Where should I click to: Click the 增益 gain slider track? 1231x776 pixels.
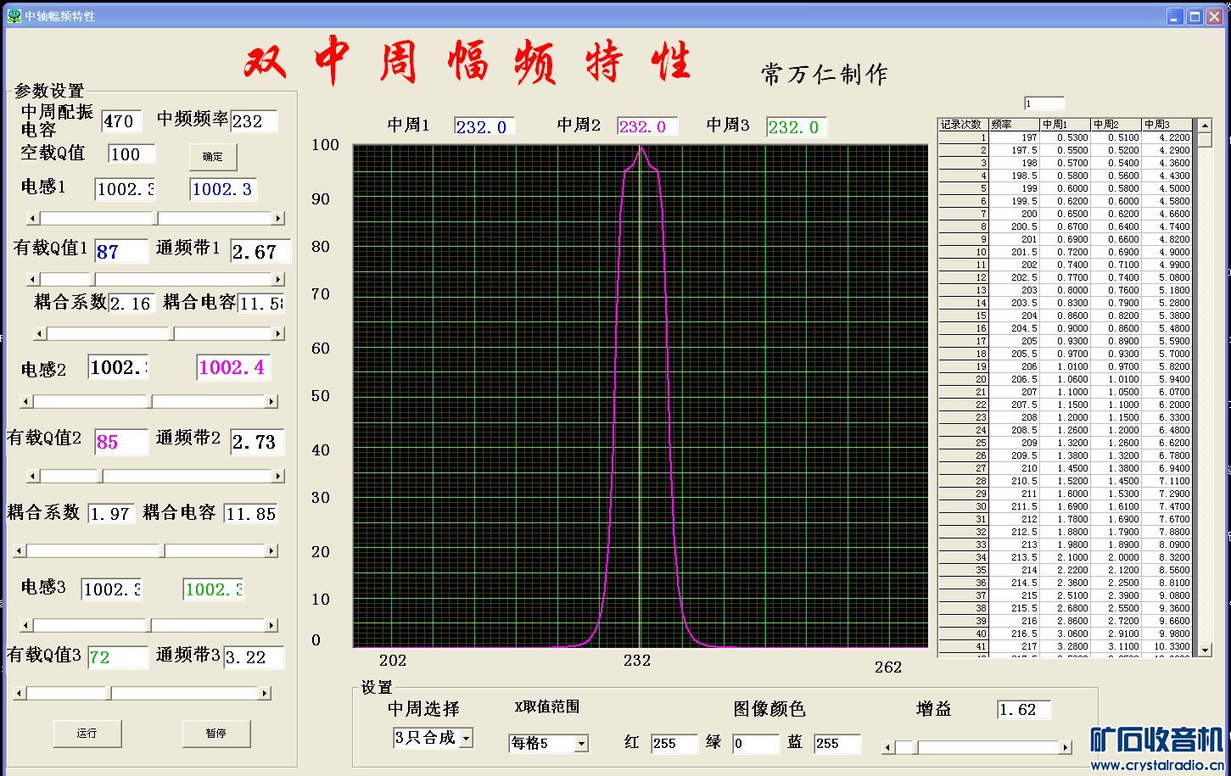(x=976, y=747)
